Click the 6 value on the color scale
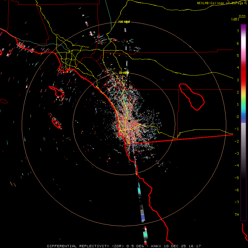This screenshot has width=248, height=248. (238, 43)
